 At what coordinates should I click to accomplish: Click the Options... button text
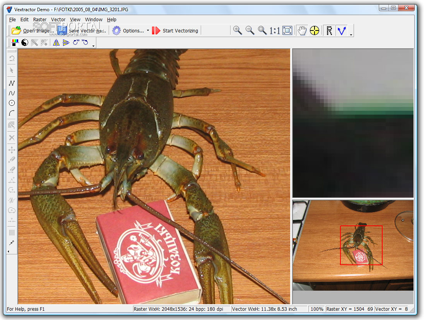[133, 31]
